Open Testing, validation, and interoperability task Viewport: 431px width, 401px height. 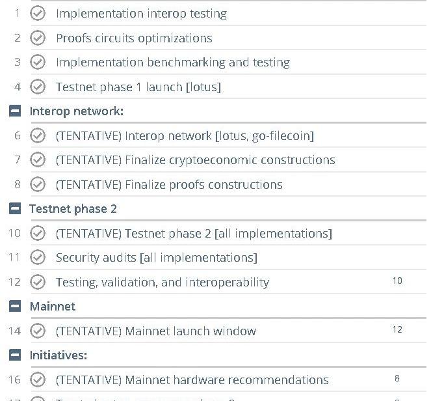(163, 282)
